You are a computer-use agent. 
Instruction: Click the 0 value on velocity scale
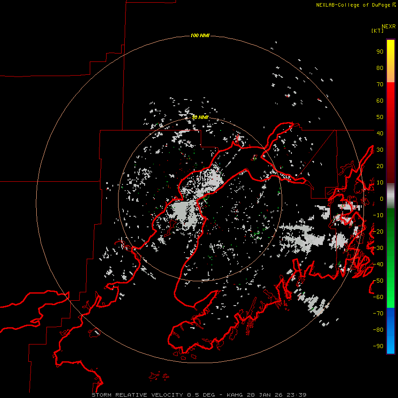pyautogui.click(x=382, y=199)
